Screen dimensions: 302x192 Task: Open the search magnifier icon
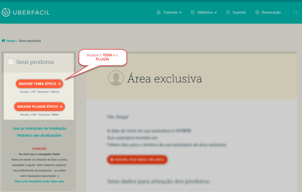pos(295,13)
